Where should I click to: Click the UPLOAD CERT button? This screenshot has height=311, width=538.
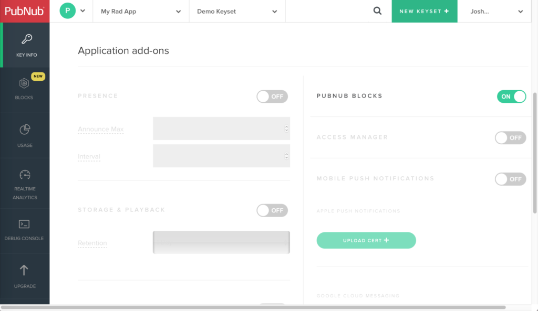coord(366,240)
